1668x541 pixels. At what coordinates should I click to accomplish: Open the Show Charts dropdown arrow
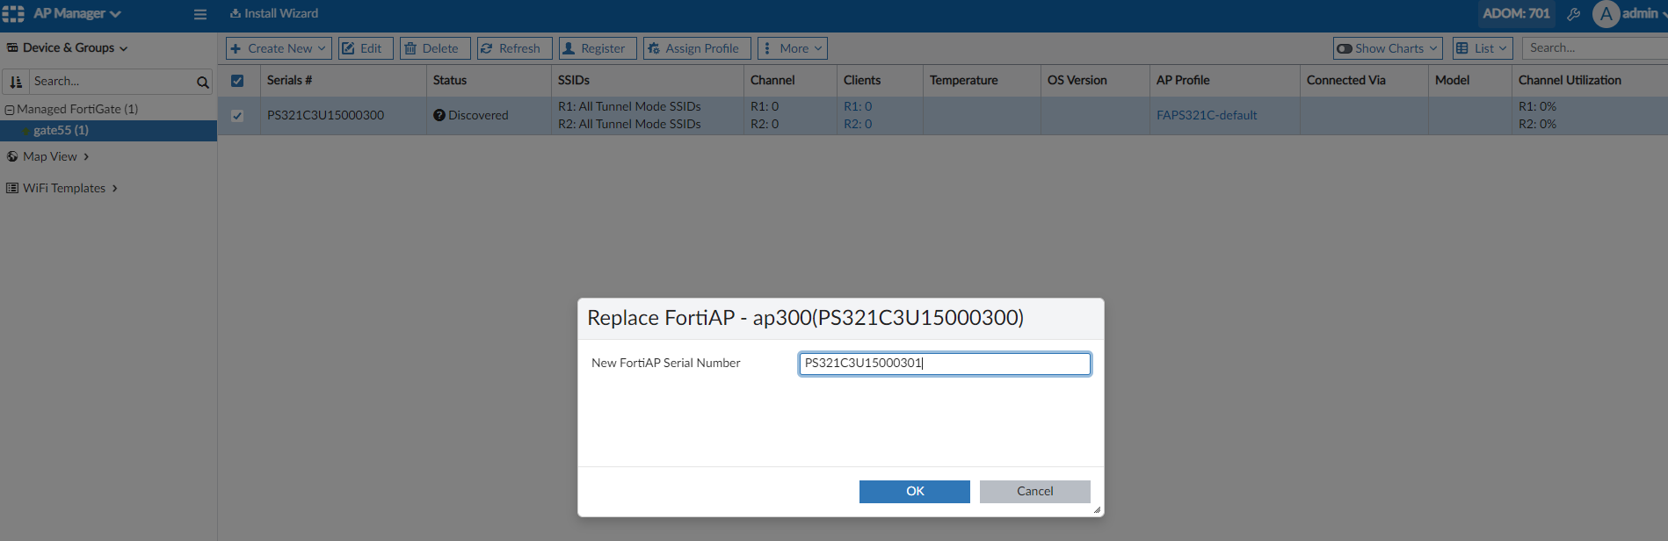tap(1433, 48)
